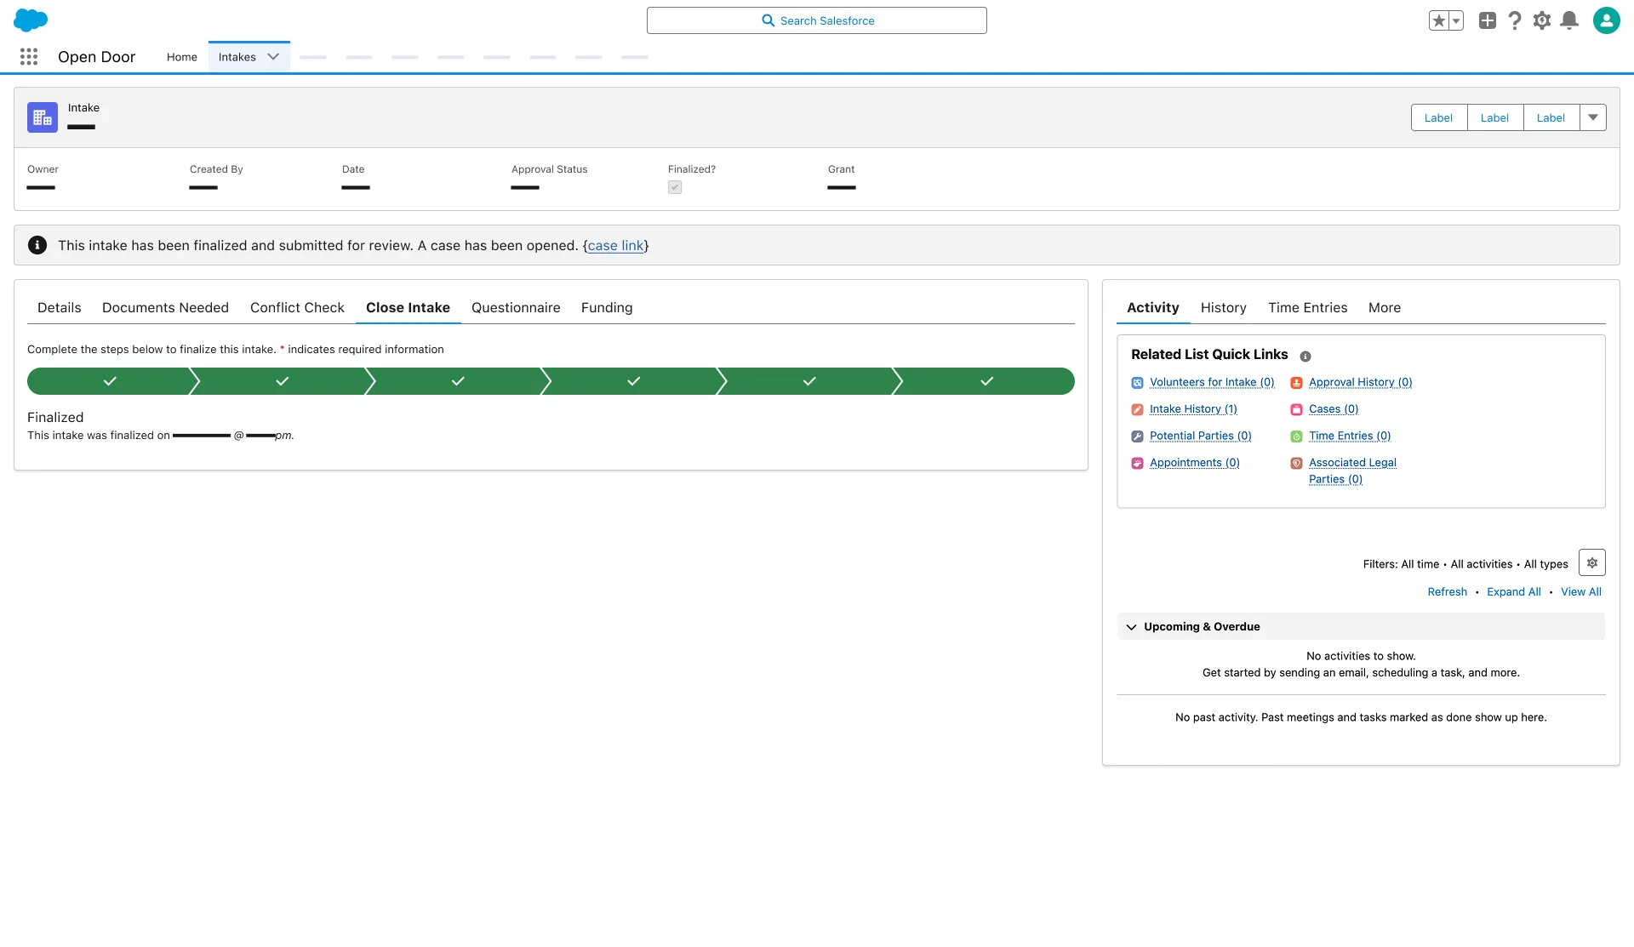
Task: Click the Appointments icon
Action: 1137,463
